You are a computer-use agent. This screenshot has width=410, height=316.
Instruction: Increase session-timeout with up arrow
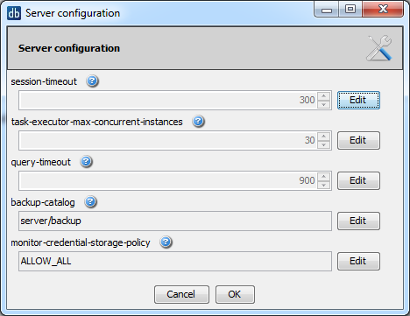point(323,95)
